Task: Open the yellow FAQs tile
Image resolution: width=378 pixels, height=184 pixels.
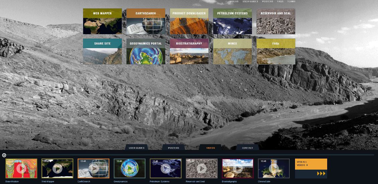Action: pyautogui.click(x=276, y=52)
